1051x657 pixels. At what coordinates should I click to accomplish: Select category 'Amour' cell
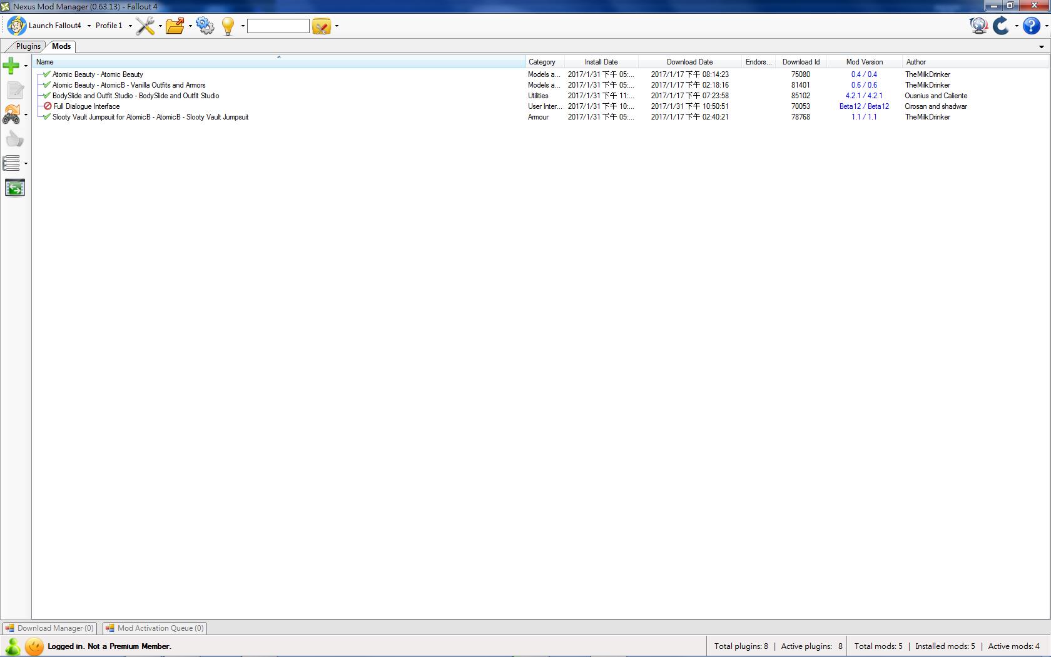point(538,117)
